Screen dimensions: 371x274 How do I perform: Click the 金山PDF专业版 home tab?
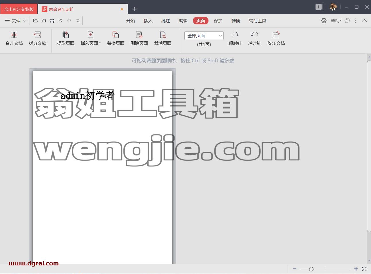coord(19,9)
